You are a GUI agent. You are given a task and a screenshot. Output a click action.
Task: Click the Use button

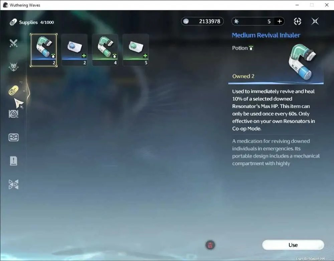click(293, 245)
